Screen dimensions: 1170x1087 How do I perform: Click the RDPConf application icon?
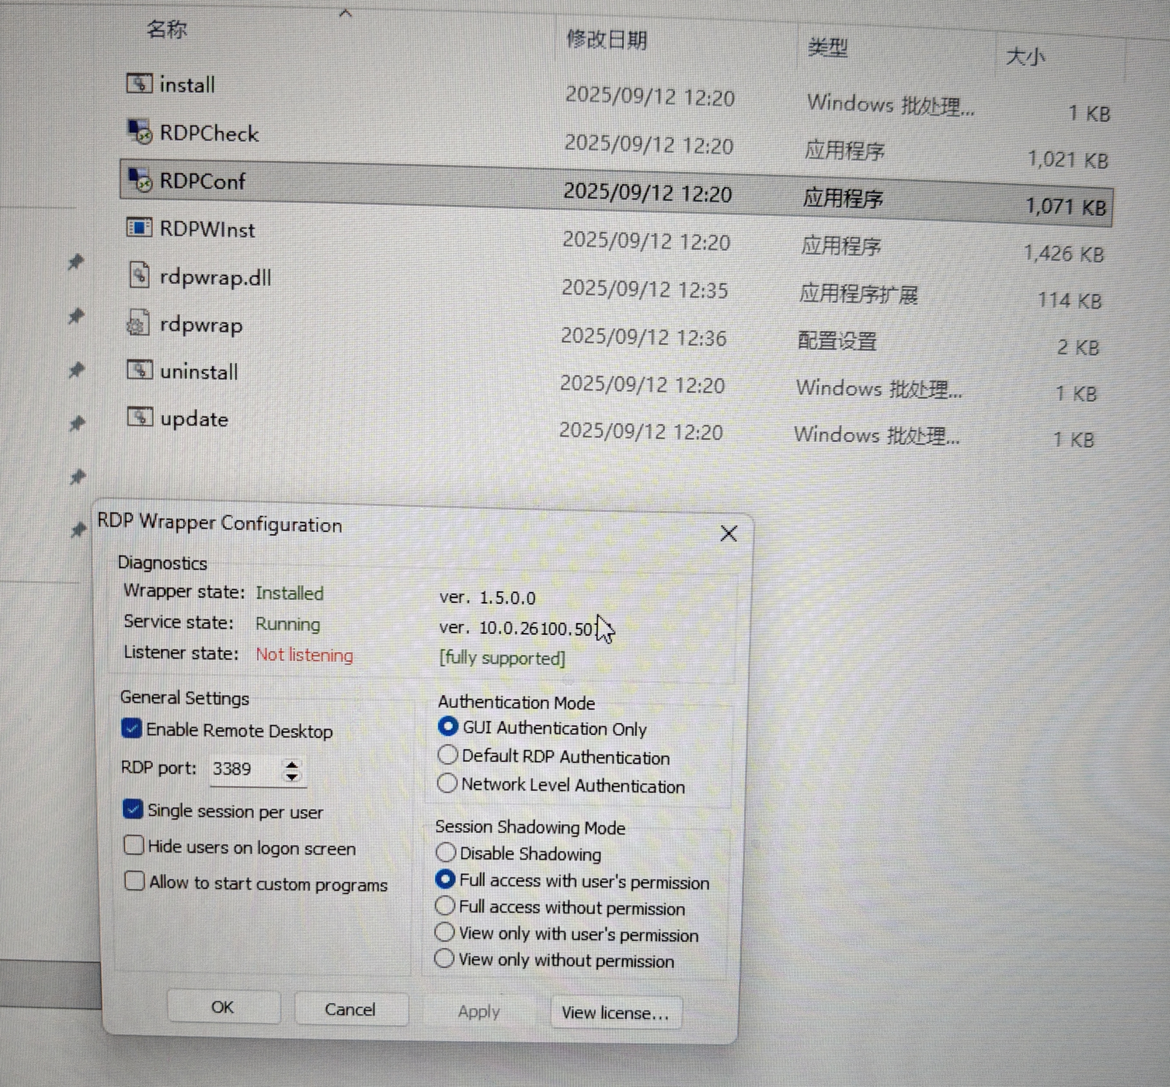[x=140, y=180]
